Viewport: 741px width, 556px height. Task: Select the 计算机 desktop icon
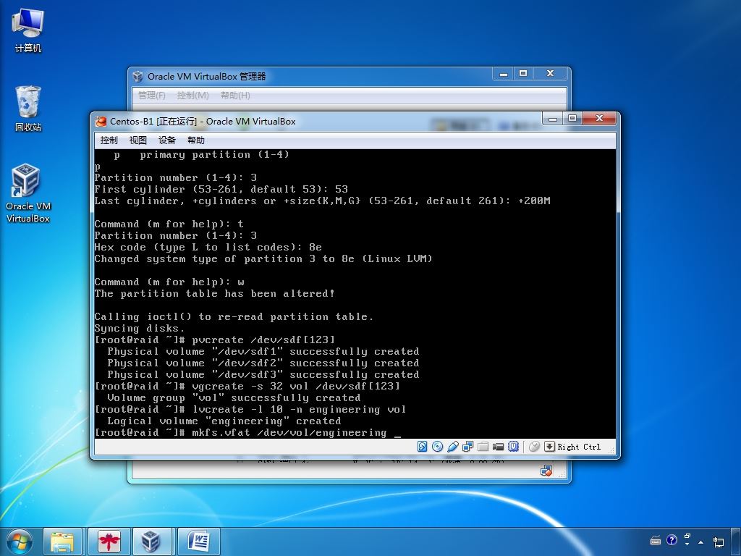[28, 30]
